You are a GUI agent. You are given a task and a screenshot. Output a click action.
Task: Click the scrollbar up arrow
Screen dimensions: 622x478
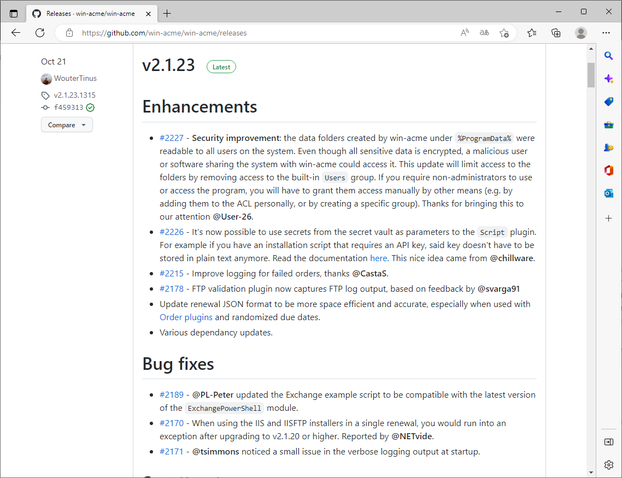[591, 49]
